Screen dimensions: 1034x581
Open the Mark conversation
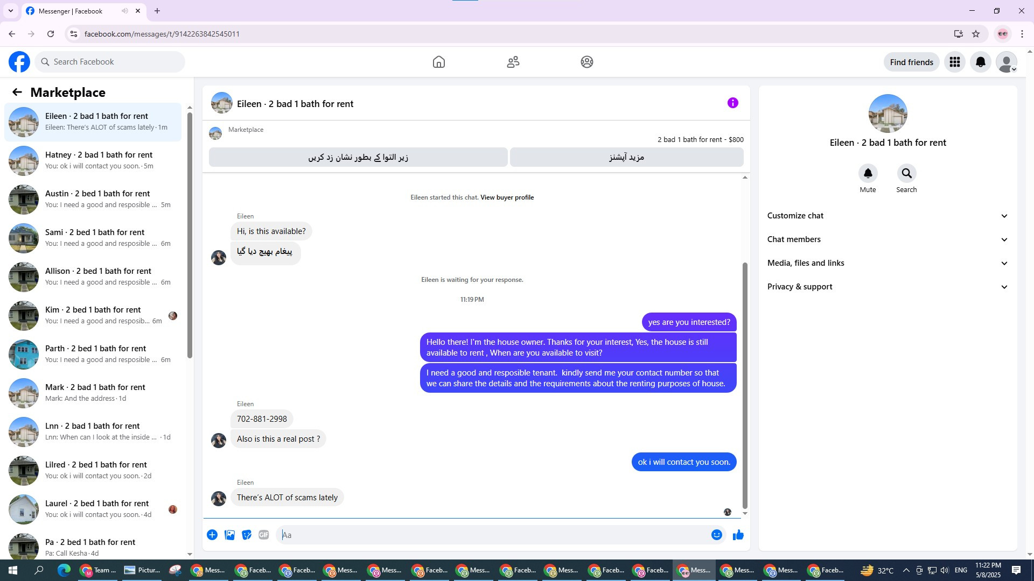click(93, 393)
